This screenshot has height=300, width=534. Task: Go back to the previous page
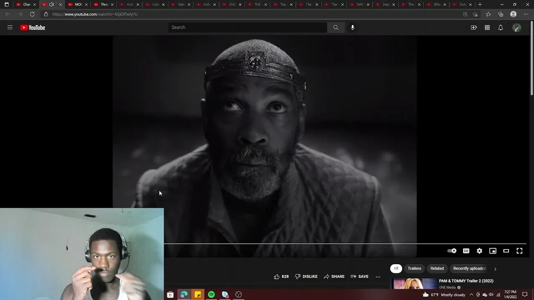(x=8, y=14)
